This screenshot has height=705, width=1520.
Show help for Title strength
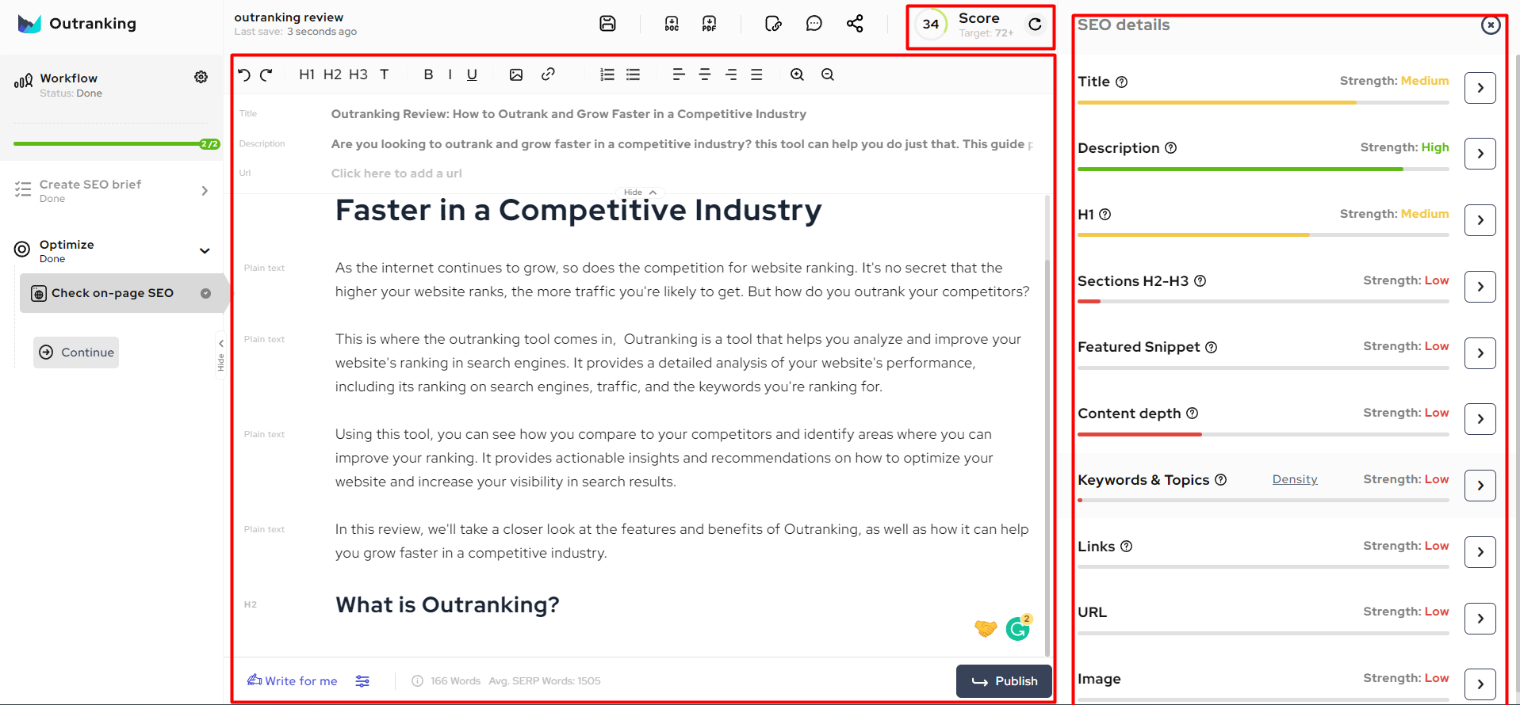pos(1121,82)
